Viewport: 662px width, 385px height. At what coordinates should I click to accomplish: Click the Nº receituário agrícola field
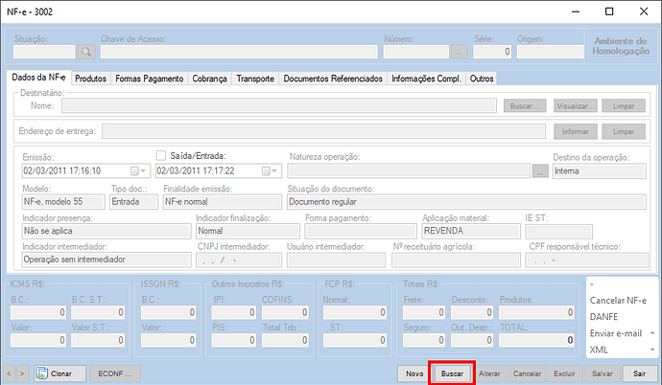(x=456, y=260)
